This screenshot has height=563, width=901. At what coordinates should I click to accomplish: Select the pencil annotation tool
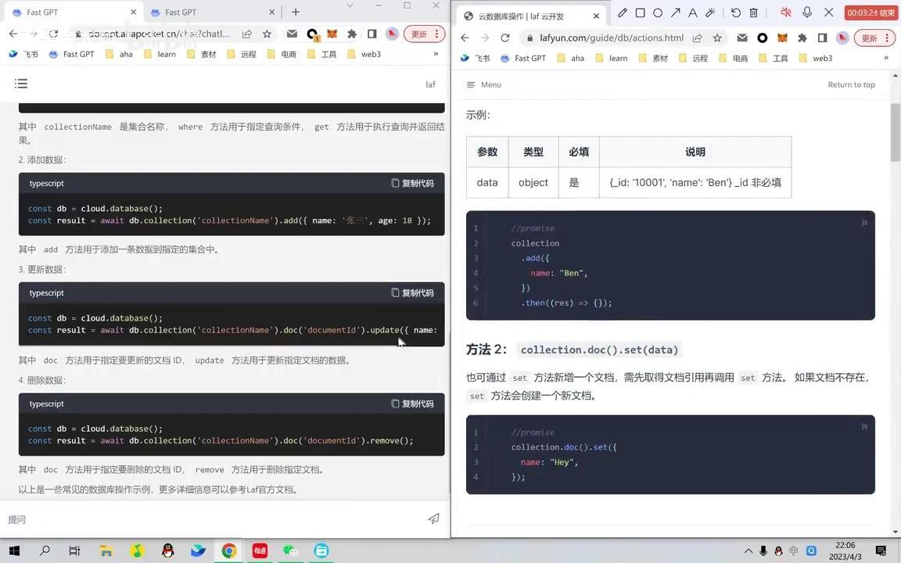click(623, 13)
